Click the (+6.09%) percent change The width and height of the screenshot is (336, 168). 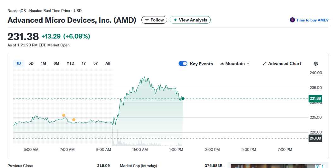click(x=76, y=36)
